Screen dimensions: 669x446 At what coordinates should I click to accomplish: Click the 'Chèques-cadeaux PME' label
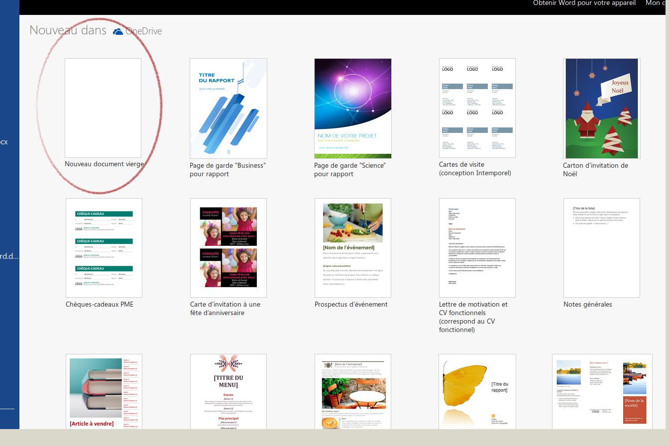point(100,304)
